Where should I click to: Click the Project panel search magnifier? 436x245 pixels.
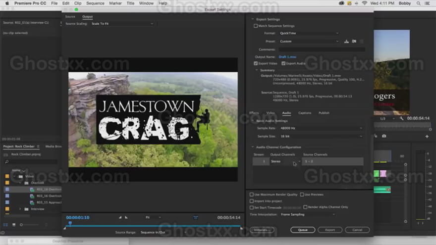click(x=6, y=162)
